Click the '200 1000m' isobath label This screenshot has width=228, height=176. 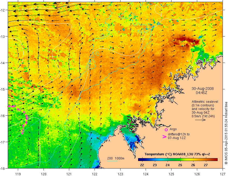(116, 158)
